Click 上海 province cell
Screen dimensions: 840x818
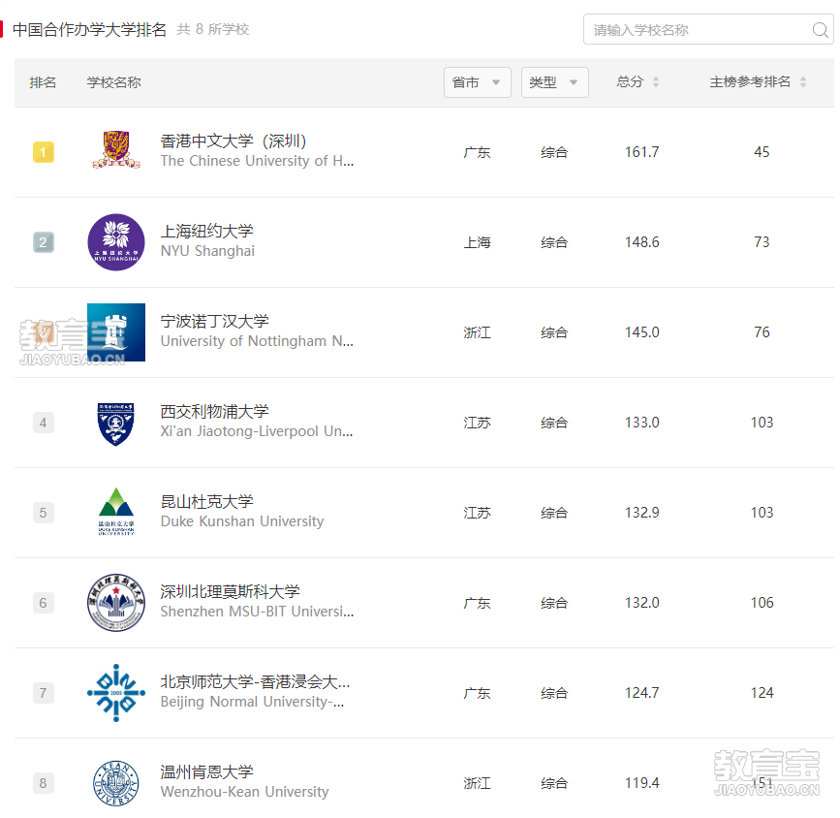coord(477,242)
